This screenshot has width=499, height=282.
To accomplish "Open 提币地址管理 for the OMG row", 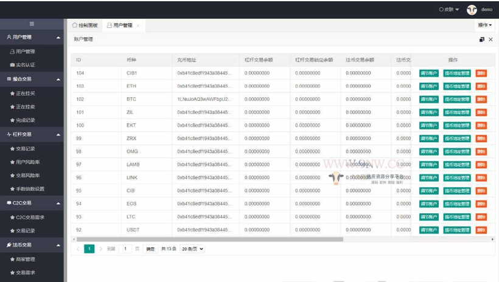I will 457,151.
